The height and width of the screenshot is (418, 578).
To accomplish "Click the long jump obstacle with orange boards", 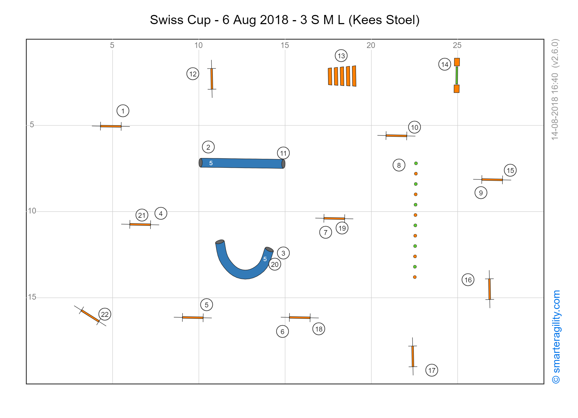I will [342, 76].
